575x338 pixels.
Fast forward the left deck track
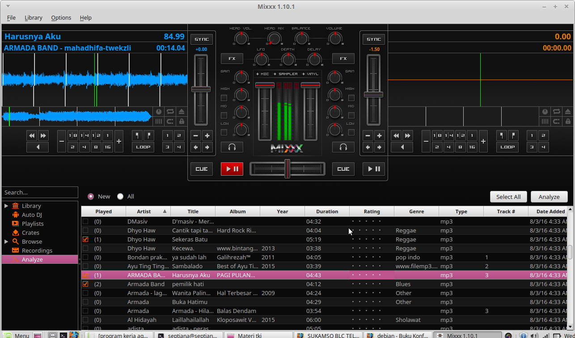[43, 135]
